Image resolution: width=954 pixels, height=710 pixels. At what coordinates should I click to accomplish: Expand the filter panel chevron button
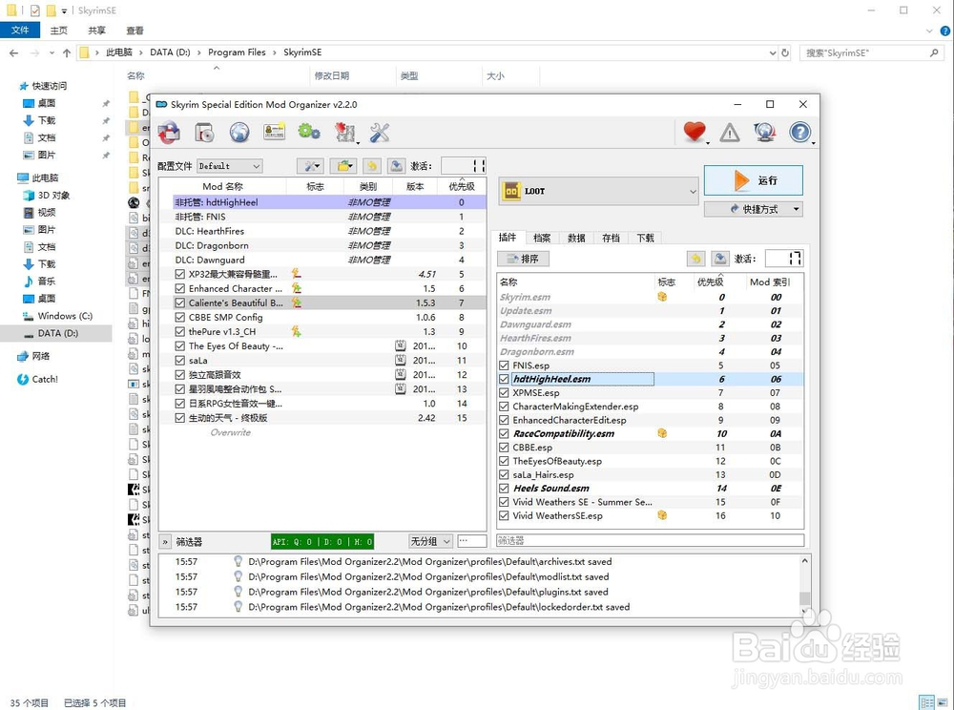coord(165,541)
